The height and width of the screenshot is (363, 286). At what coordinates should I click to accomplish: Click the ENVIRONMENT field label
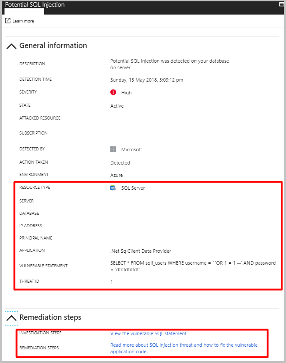(x=34, y=174)
